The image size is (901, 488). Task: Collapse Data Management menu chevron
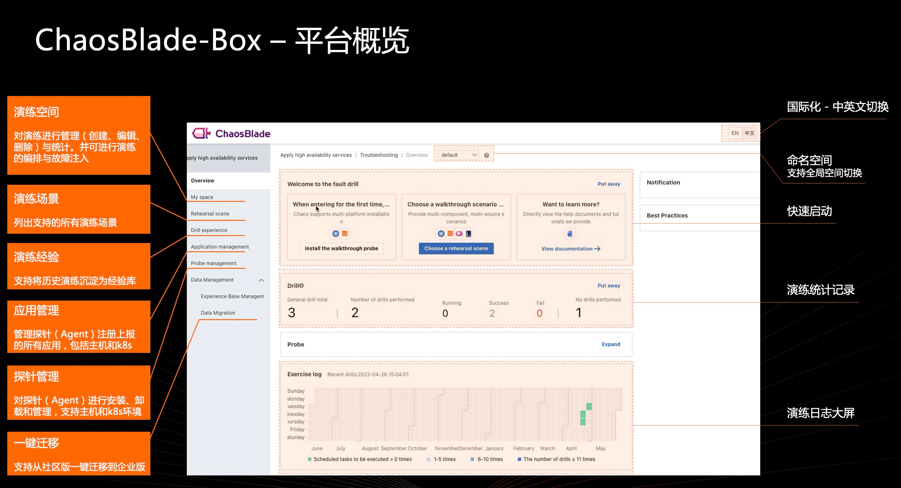(261, 280)
